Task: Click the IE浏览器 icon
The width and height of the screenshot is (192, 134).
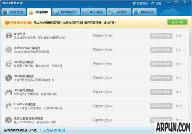Action: [9, 36]
